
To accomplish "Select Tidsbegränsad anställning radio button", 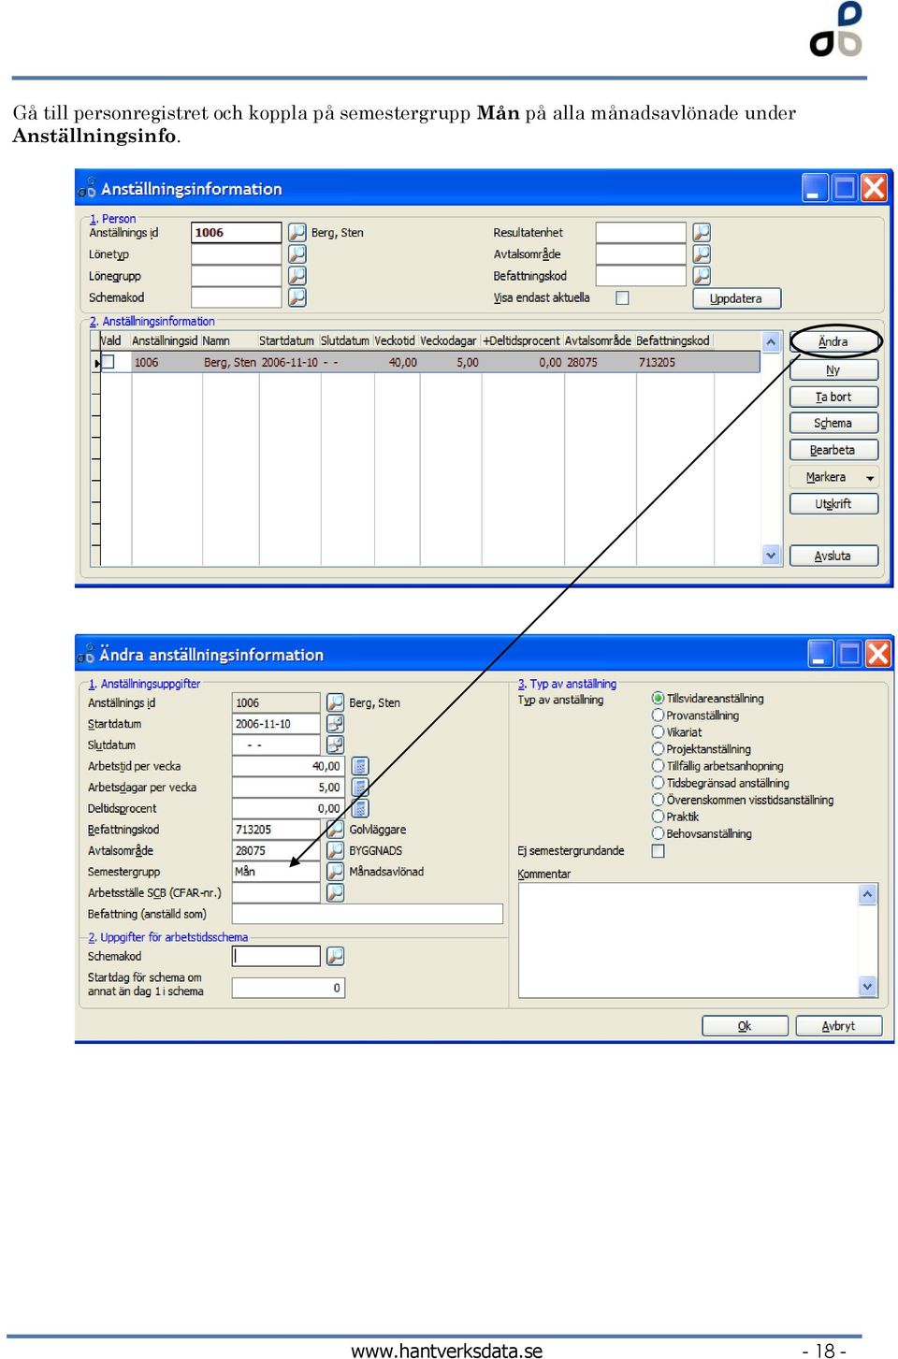I will point(658,783).
